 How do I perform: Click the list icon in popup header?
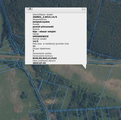[29, 8]
